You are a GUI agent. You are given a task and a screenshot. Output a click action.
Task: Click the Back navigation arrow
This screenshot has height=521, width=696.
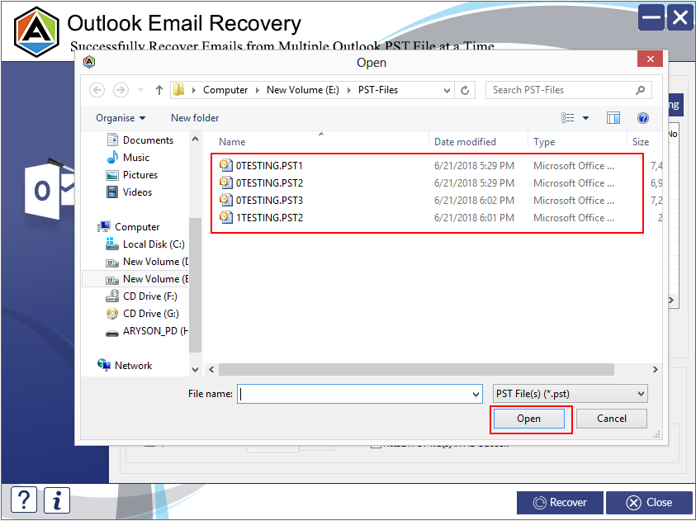point(97,90)
